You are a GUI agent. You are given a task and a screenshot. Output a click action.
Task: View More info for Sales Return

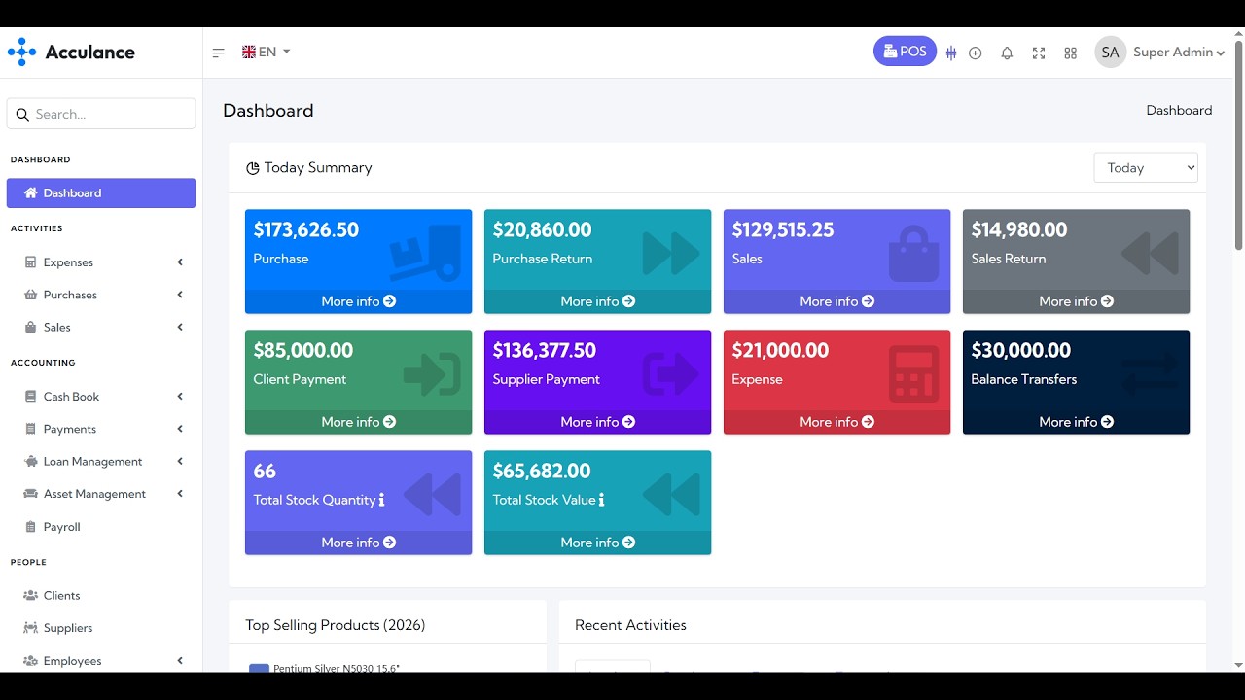[x=1076, y=301]
